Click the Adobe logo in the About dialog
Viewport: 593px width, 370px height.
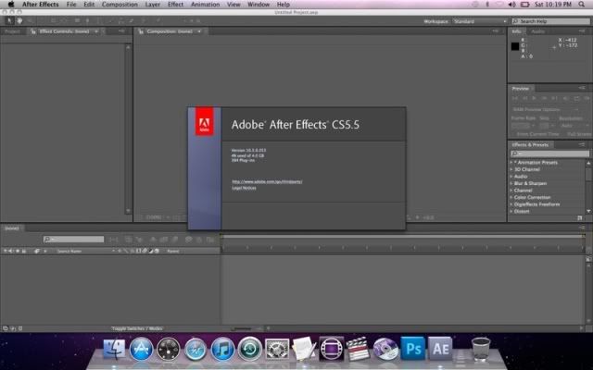coord(204,121)
